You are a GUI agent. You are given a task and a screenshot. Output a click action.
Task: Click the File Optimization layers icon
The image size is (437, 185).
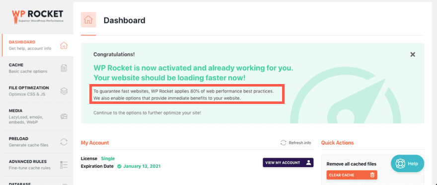point(64,91)
